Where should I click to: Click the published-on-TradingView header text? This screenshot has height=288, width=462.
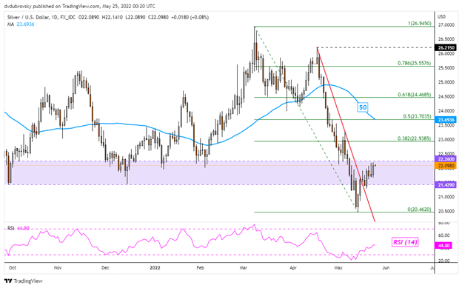coord(79,6)
